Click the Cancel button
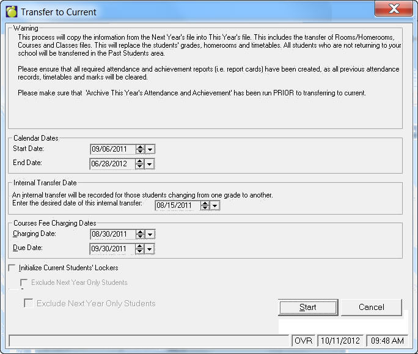This screenshot has width=418, height=354. tap(371, 307)
